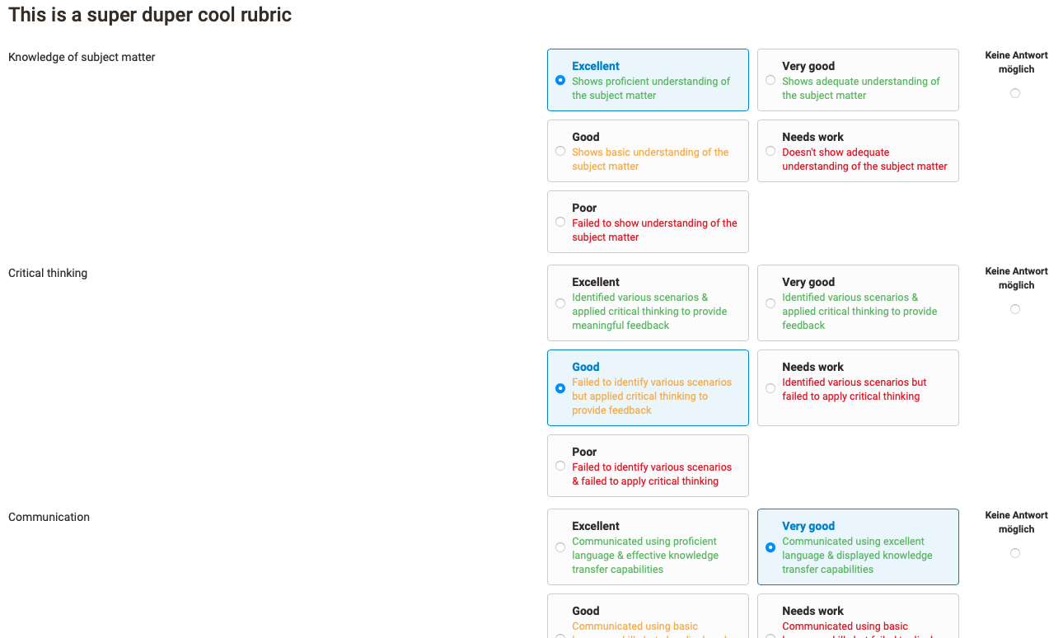Viewport: 1063px width, 638px height.
Task: Click the super duper cool rubric heading
Action: coord(150,15)
